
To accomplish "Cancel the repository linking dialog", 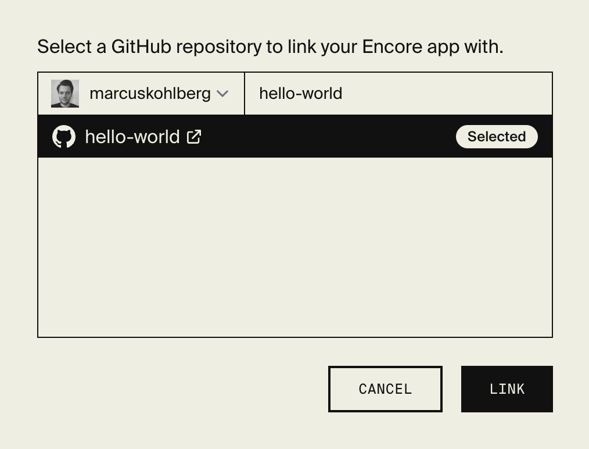I will click(x=385, y=389).
